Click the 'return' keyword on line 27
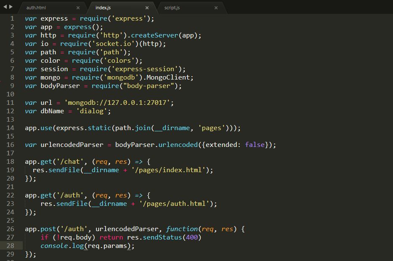The height and width of the screenshot is (261, 393). pos(111,237)
